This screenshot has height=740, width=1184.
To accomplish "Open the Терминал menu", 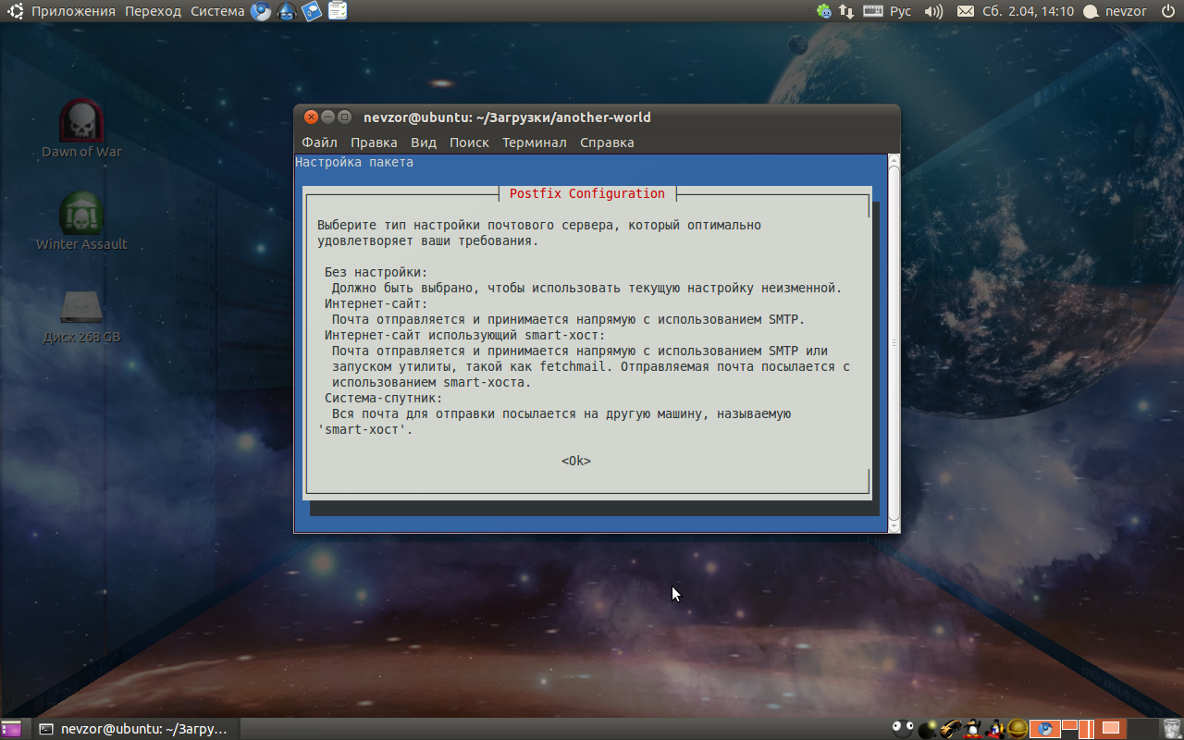I will pyautogui.click(x=535, y=142).
